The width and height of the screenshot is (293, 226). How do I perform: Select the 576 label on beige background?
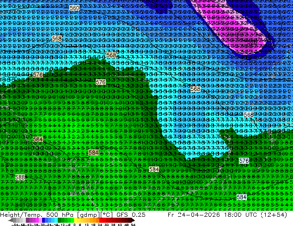coord(101,82)
